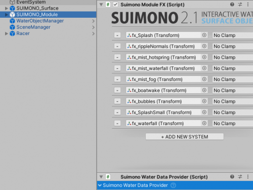
Task: Open Suimono Water Data Provider context menu
Action: tap(248, 177)
